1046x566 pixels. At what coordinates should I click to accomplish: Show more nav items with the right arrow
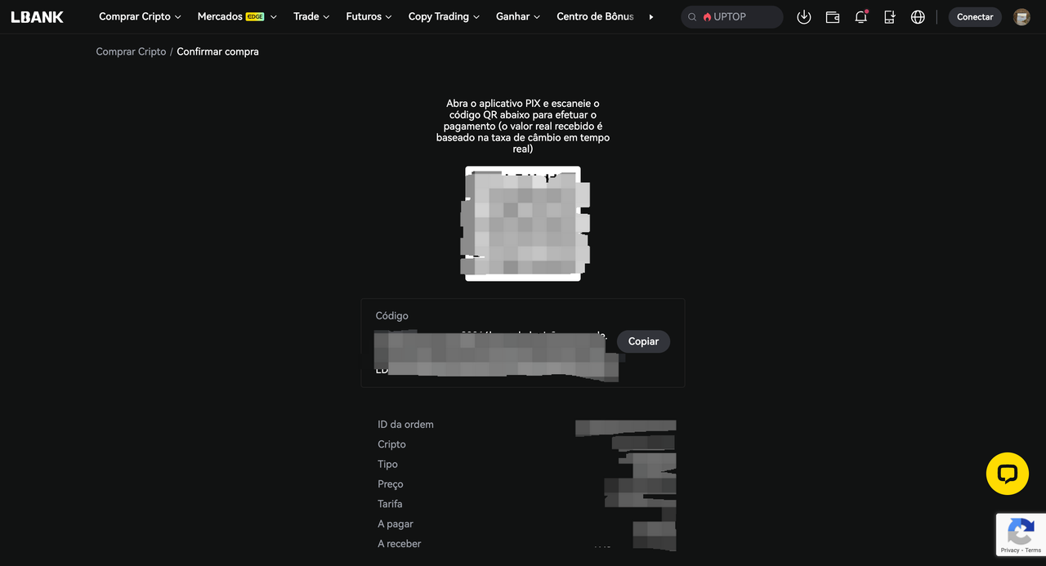coord(651,17)
